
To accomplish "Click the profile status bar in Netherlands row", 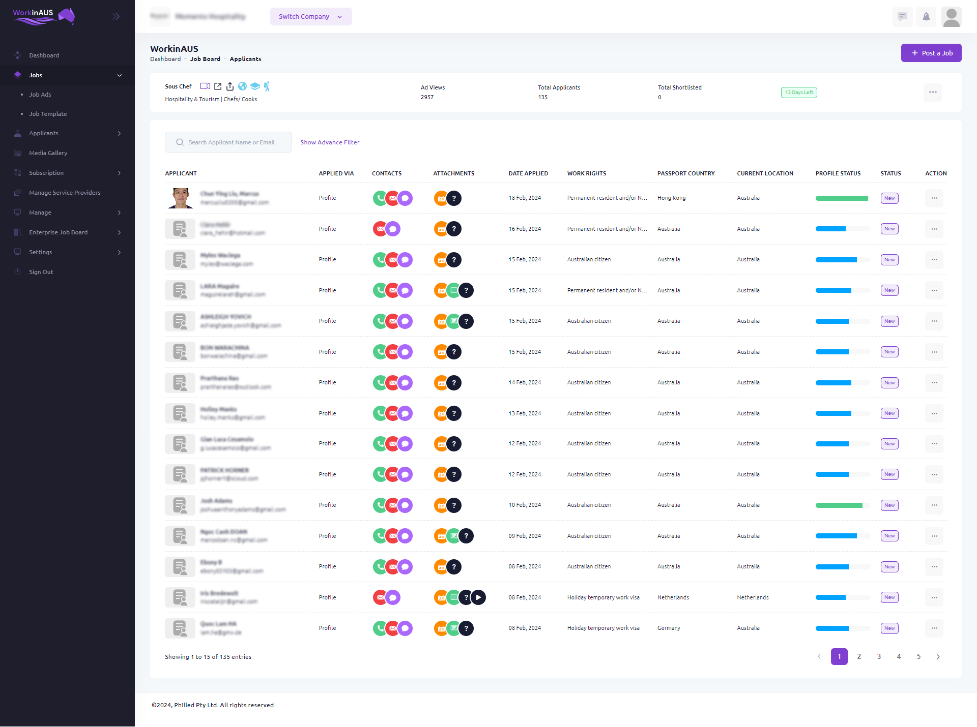I will pyautogui.click(x=843, y=597).
